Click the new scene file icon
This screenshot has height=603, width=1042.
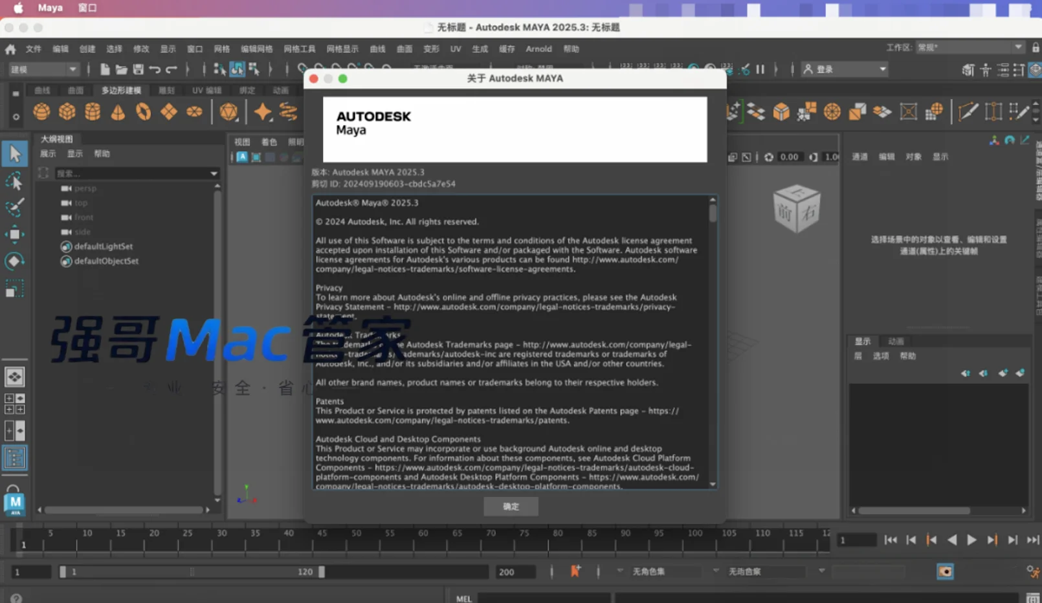pyautogui.click(x=104, y=69)
